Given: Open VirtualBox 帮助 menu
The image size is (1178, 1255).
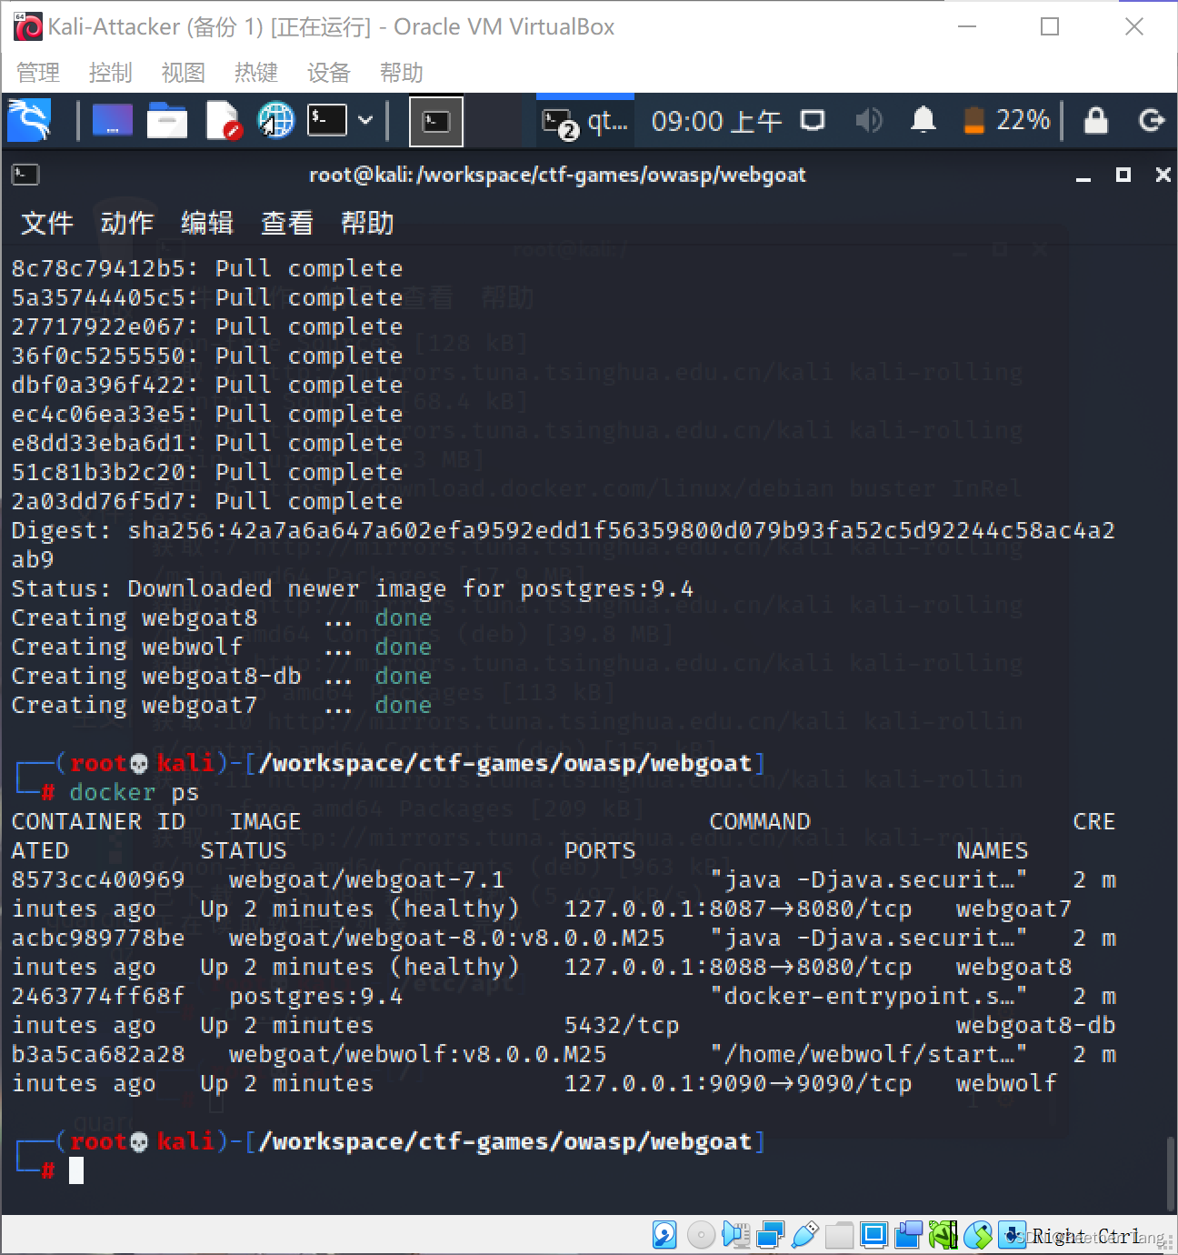Looking at the screenshot, I should click(402, 73).
